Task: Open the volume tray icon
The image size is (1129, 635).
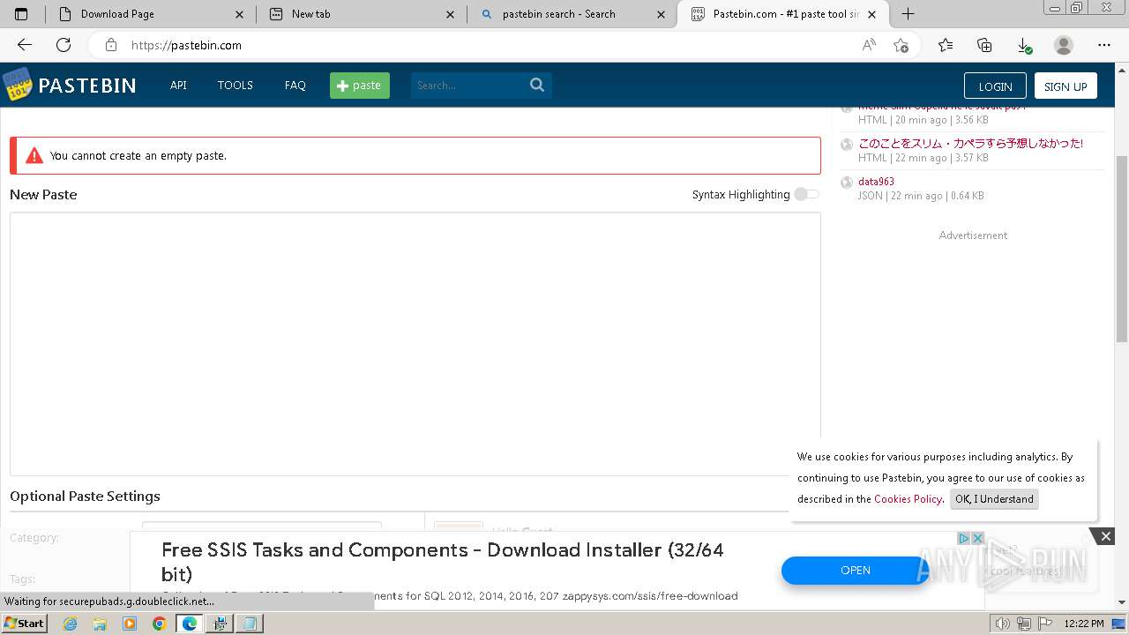Action: 1003,624
